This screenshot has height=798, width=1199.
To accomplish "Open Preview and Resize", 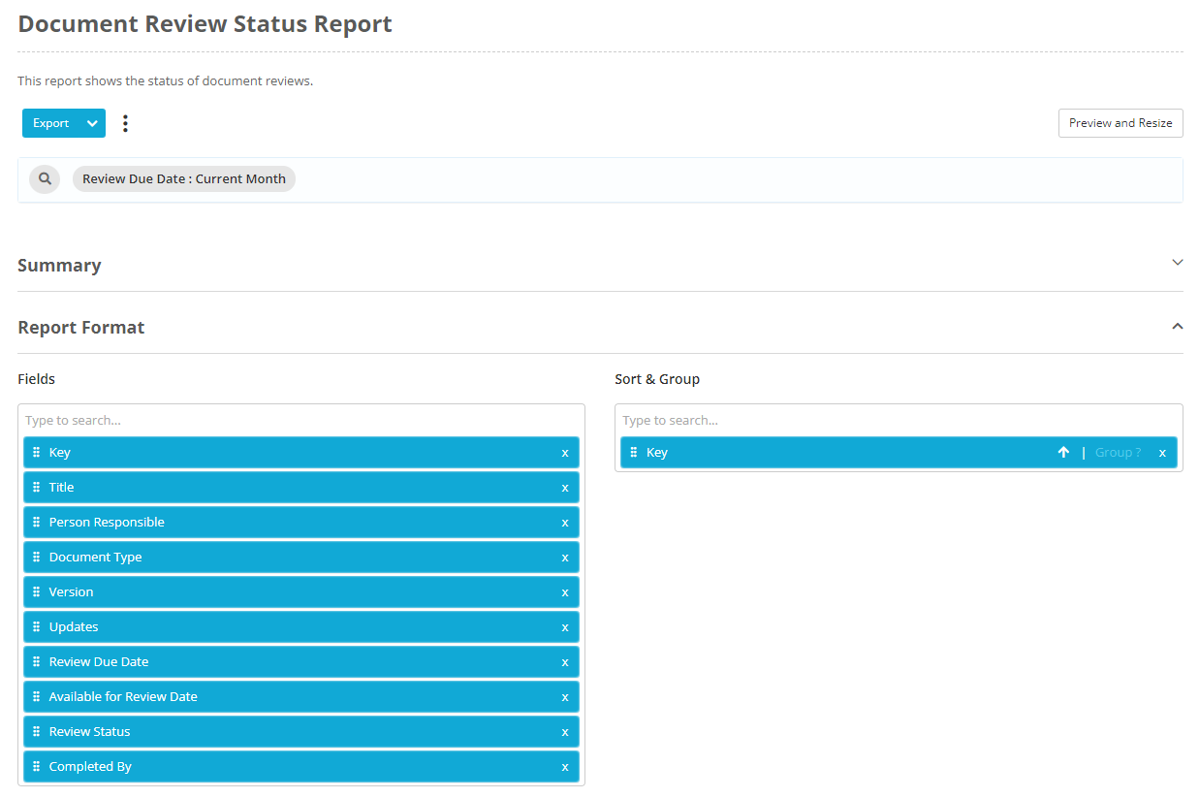I will 1120,123.
